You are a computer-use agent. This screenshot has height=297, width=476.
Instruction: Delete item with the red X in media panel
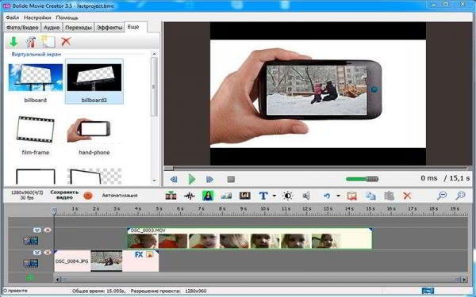(66, 41)
